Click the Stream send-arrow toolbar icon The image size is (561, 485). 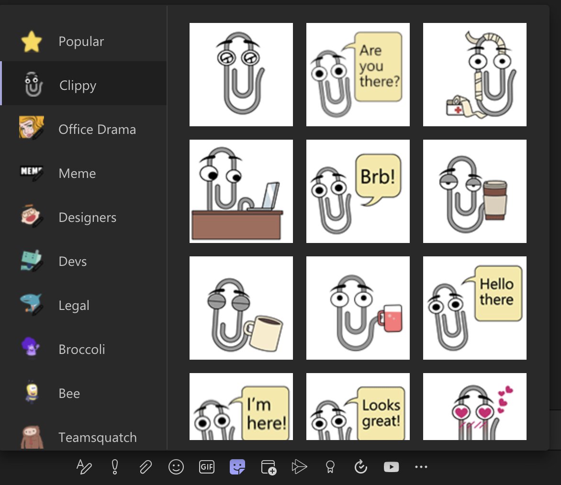(299, 467)
